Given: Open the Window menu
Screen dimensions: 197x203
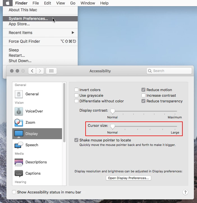Looking at the screenshot, I should click(88, 3).
